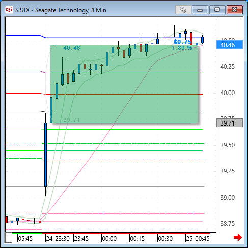
Task: Click the 24-23:30 time axis label
Action: tap(58, 239)
